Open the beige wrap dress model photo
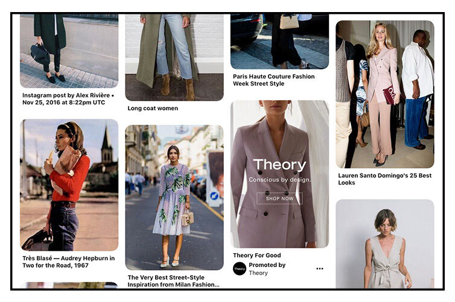The image size is (455, 302). coord(385,244)
